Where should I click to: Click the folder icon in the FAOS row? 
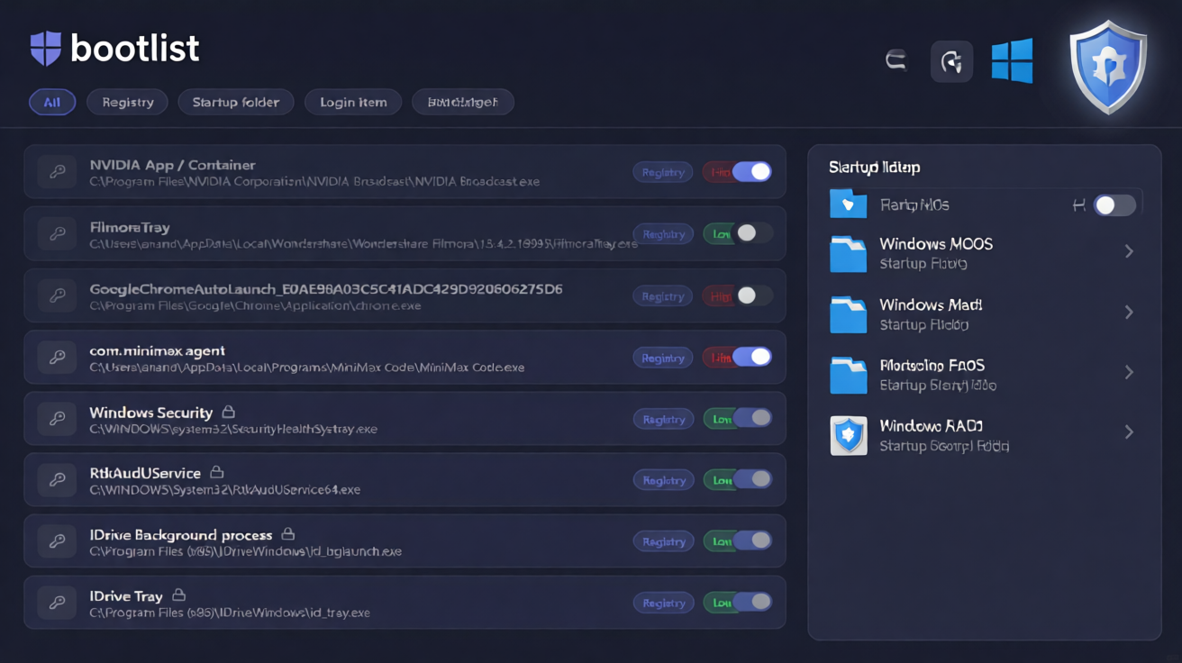pos(848,375)
